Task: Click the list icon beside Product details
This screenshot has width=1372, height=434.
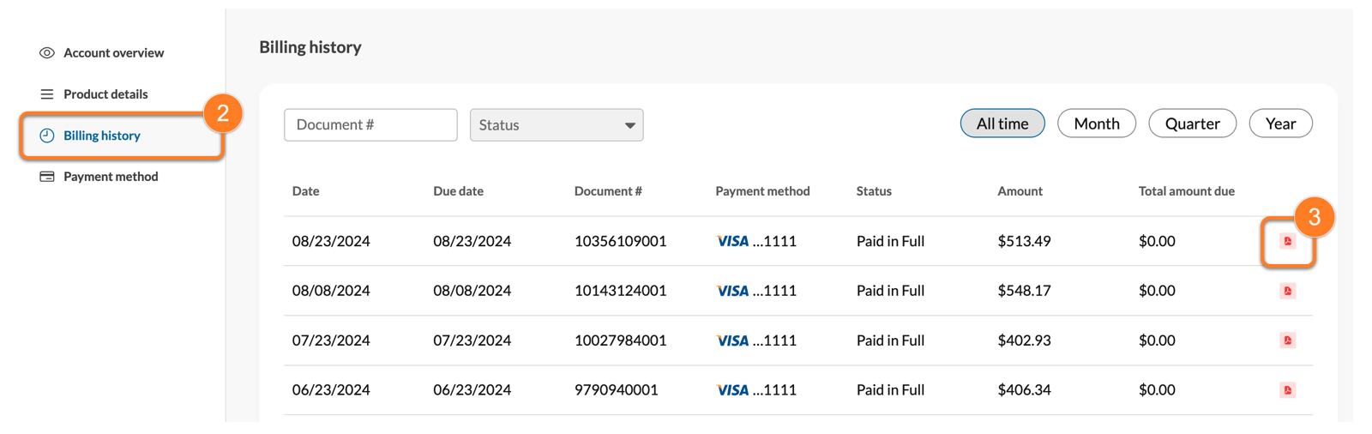Action: click(x=47, y=94)
